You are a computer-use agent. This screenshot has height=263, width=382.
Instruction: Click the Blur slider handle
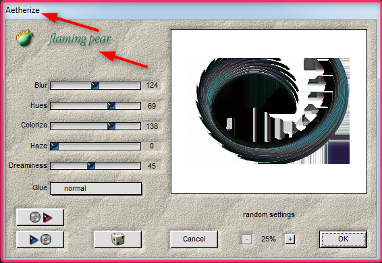tap(95, 86)
